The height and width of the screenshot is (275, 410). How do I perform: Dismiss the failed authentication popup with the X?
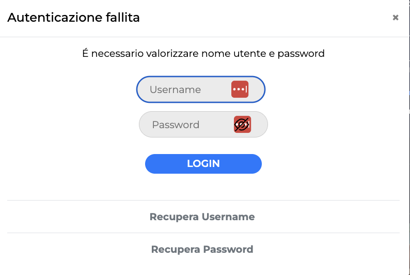coord(396,18)
